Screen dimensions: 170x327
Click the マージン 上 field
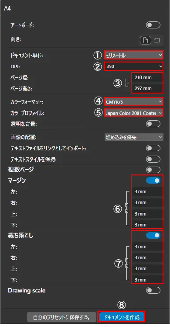(x=147, y=214)
